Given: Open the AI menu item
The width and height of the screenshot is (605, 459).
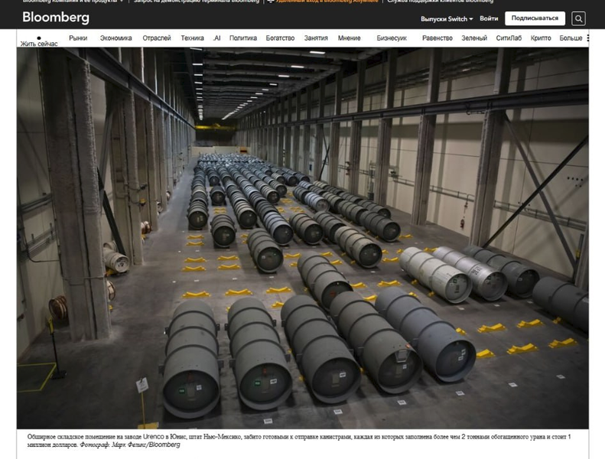Looking at the screenshot, I should coord(217,37).
